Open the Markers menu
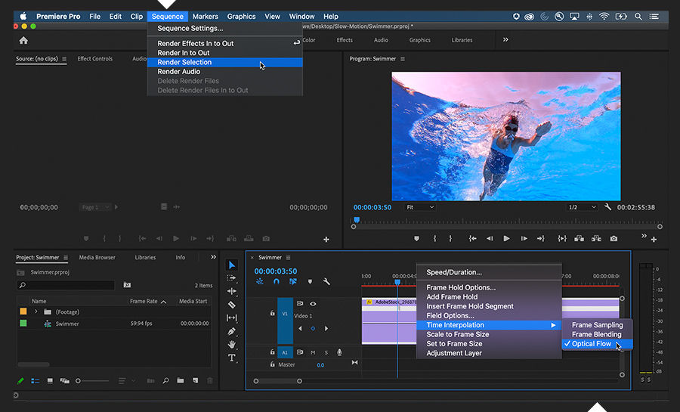This screenshot has height=412, width=680. pyautogui.click(x=205, y=17)
